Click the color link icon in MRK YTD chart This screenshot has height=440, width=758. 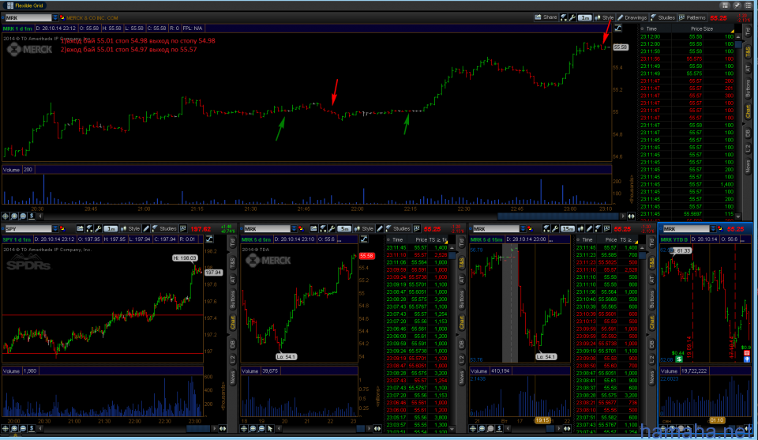tap(720, 229)
